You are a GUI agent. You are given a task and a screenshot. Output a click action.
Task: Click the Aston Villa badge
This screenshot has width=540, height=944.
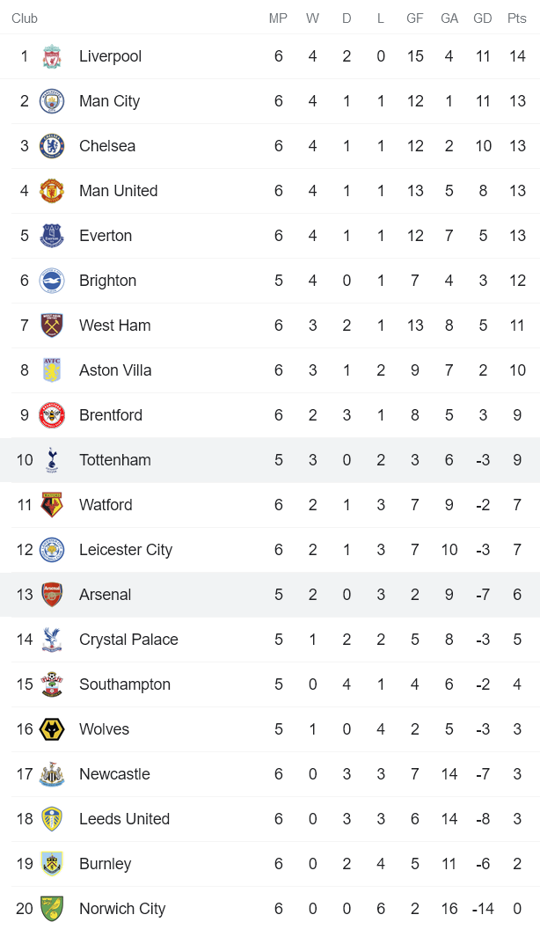click(52, 370)
